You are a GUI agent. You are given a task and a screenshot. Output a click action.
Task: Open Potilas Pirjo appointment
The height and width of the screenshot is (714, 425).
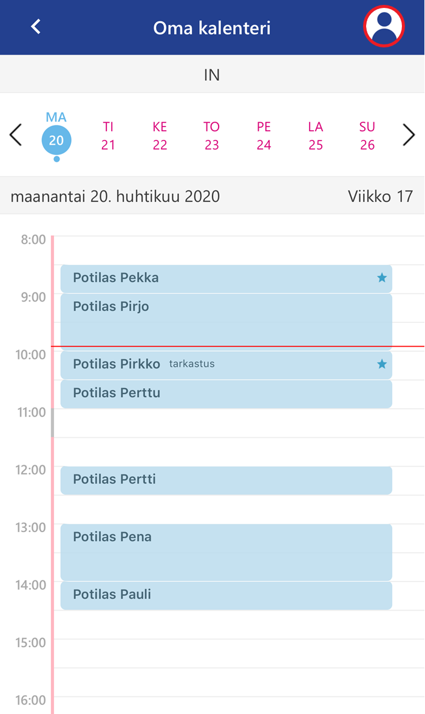[x=226, y=320]
